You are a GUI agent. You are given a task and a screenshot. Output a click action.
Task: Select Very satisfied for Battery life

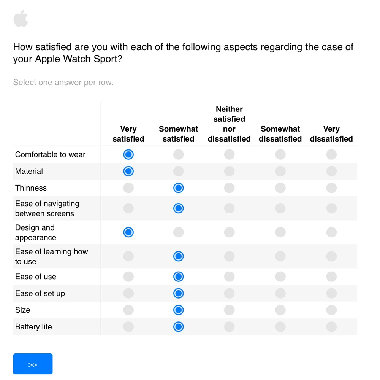[x=128, y=327]
